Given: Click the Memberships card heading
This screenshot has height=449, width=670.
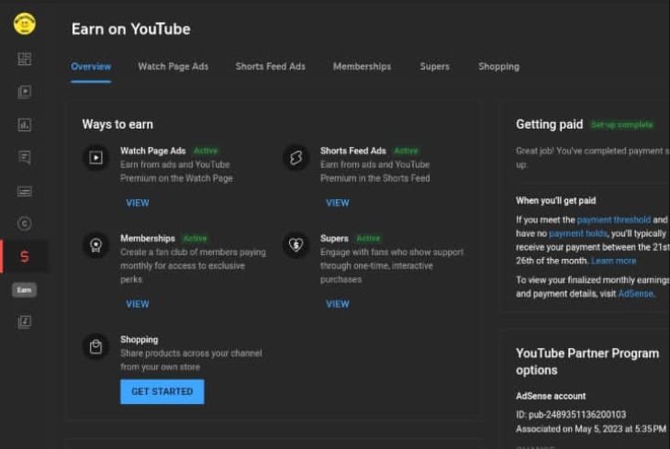Looking at the screenshot, I should [x=148, y=238].
